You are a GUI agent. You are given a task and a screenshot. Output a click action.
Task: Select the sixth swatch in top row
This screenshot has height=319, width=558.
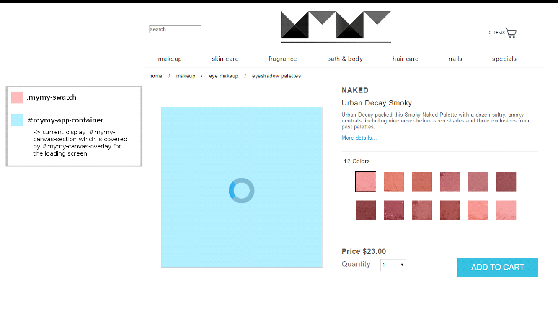(506, 182)
